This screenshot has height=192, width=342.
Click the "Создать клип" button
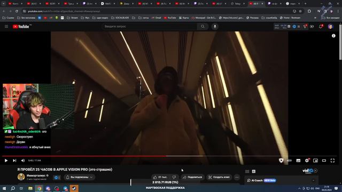point(219,177)
